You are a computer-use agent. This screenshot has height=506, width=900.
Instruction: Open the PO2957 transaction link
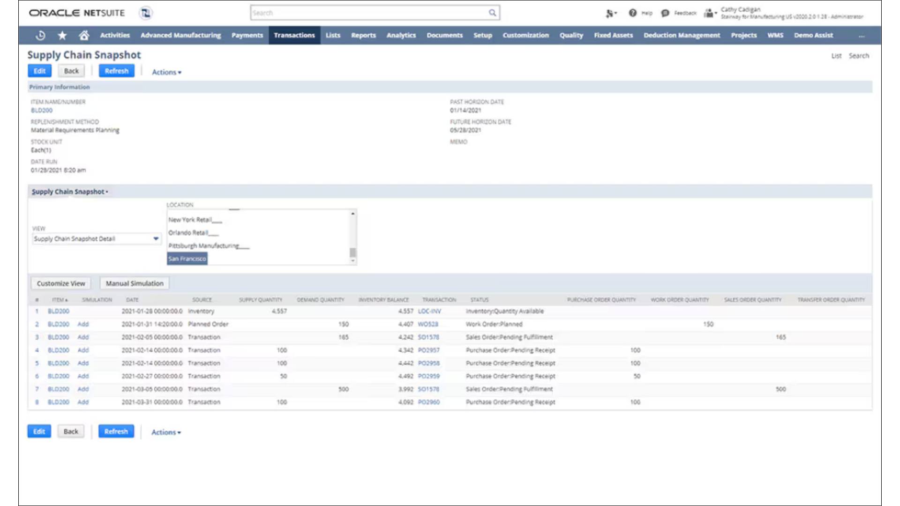[429, 350]
